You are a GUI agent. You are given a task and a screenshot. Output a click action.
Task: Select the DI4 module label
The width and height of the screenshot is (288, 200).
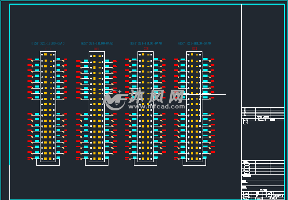[x=195, y=48]
